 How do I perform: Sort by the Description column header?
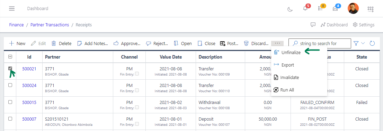pos(220,57)
